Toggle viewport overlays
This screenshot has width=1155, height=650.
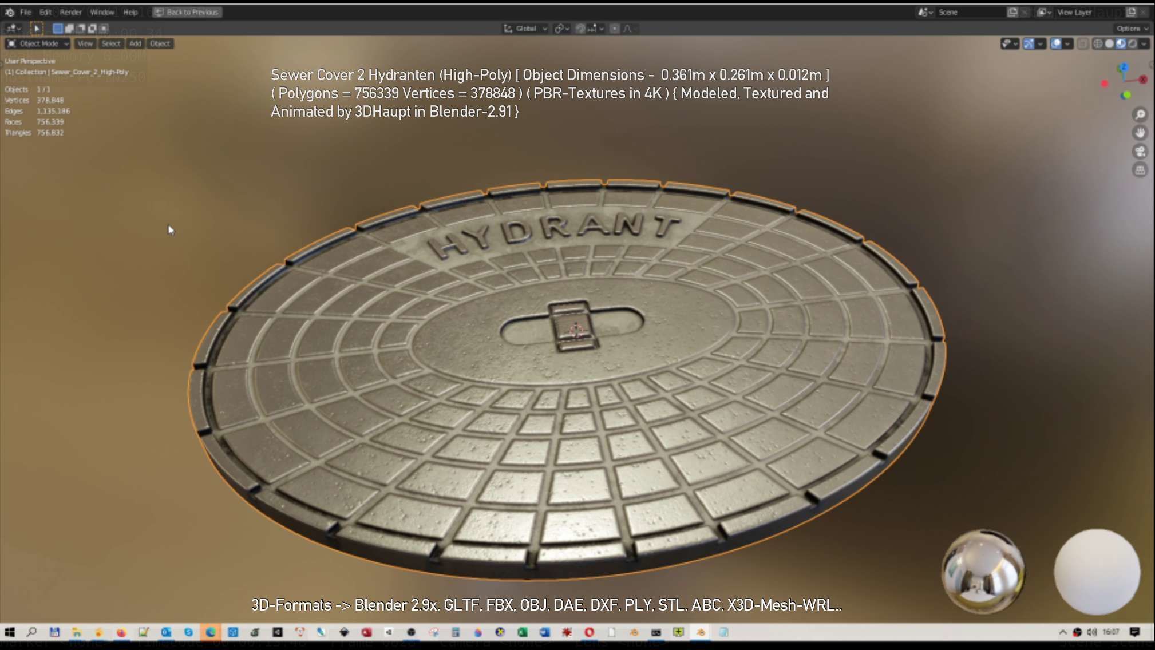1056,43
